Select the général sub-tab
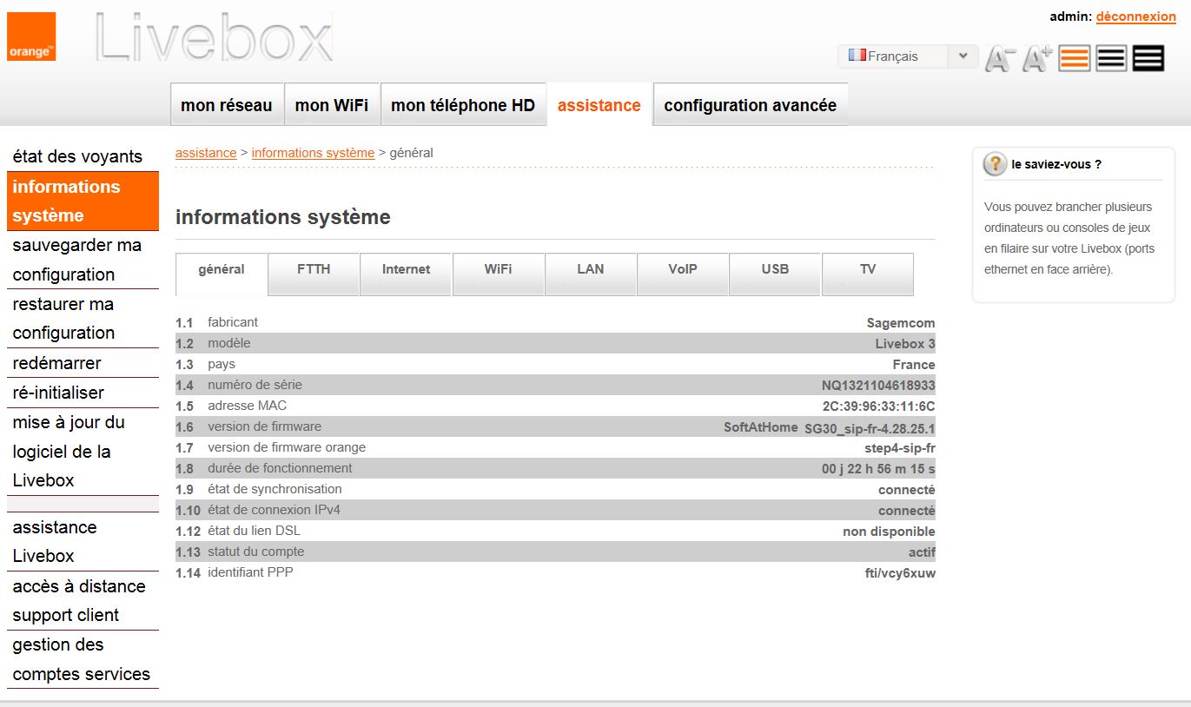 tap(222, 274)
